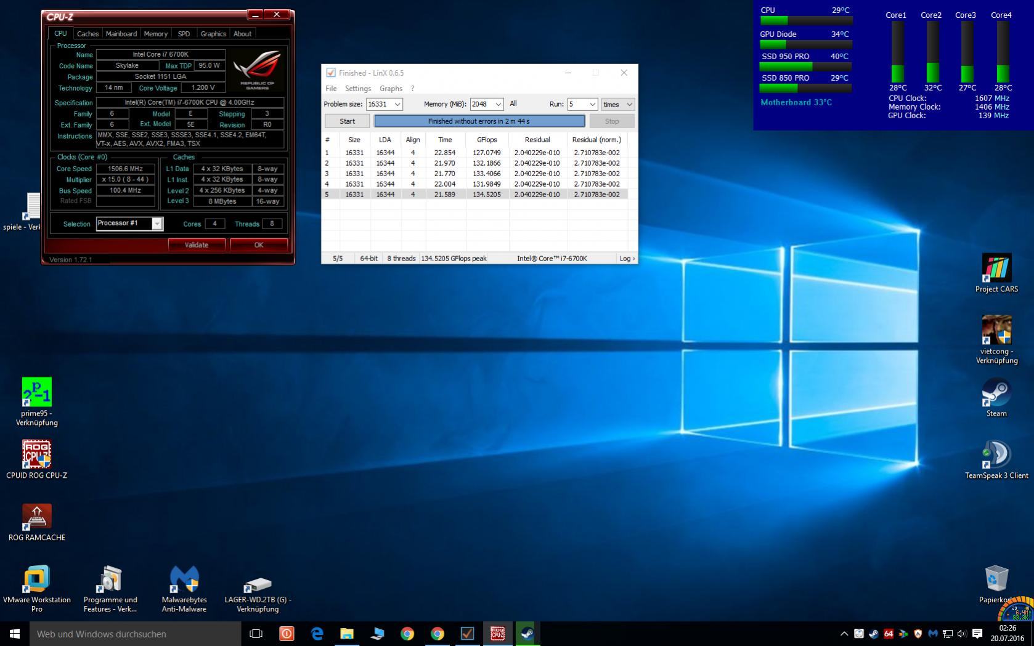Viewport: 1034px width, 646px height.
Task: Switch to the LinX checkmark taskbar button
Action: 467,633
